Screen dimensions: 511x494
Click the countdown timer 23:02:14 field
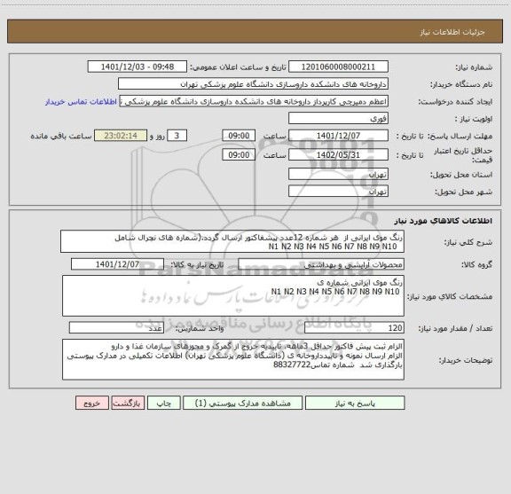[121, 136]
